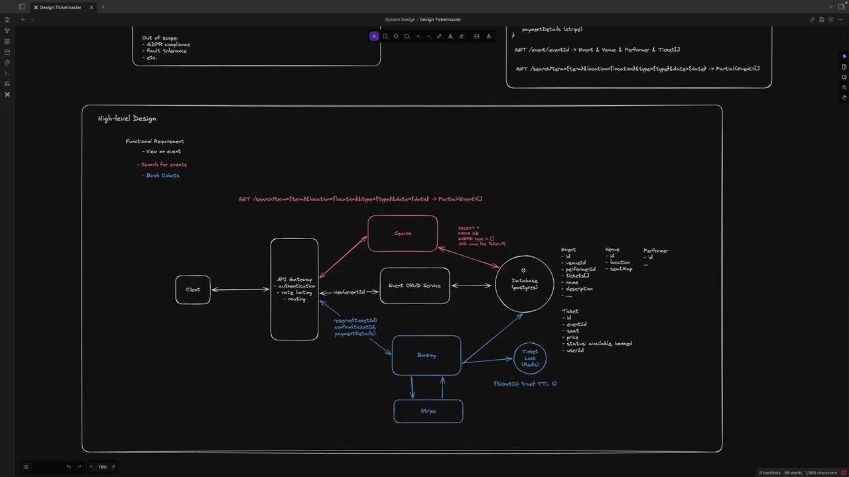Image resolution: width=849 pixels, height=477 pixels.
Task: Select the ellipse shape tool
Action: (407, 36)
